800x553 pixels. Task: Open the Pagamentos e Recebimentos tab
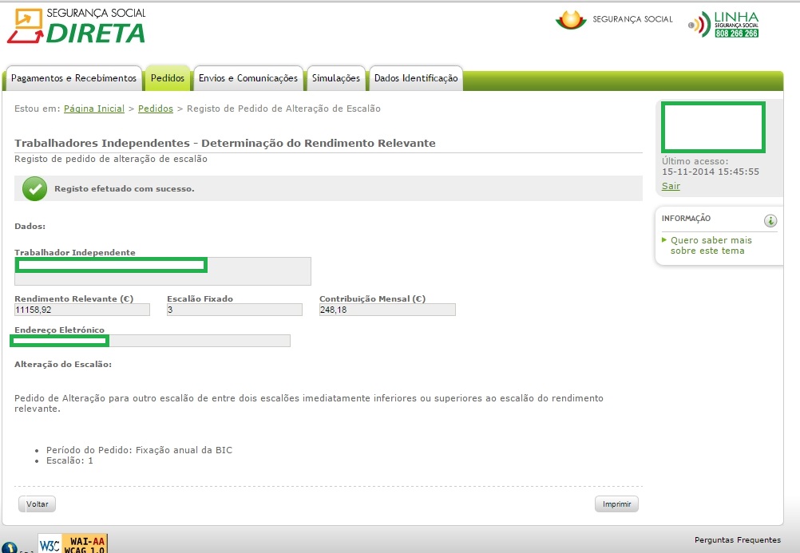click(73, 78)
